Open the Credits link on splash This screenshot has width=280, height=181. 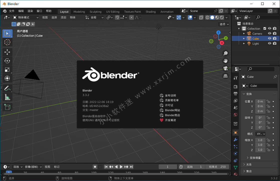[x=169, y=100]
